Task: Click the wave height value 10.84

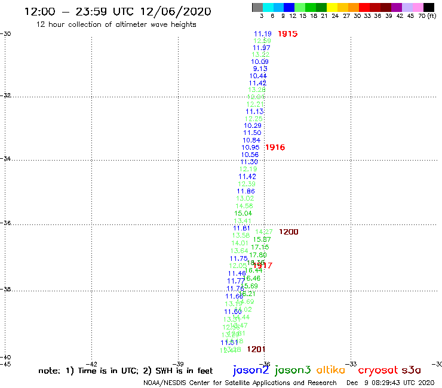Action: click(x=251, y=140)
